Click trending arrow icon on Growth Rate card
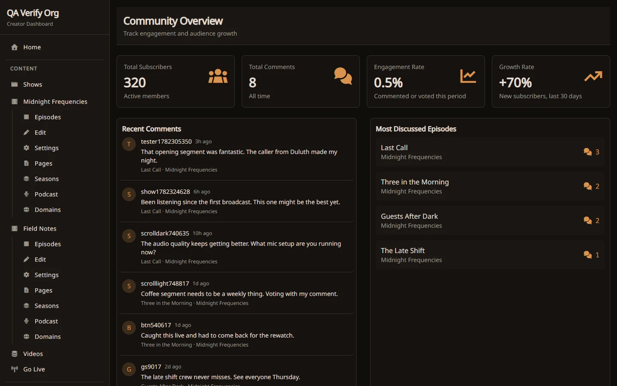The width and height of the screenshot is (617, 386). point(593,76)
